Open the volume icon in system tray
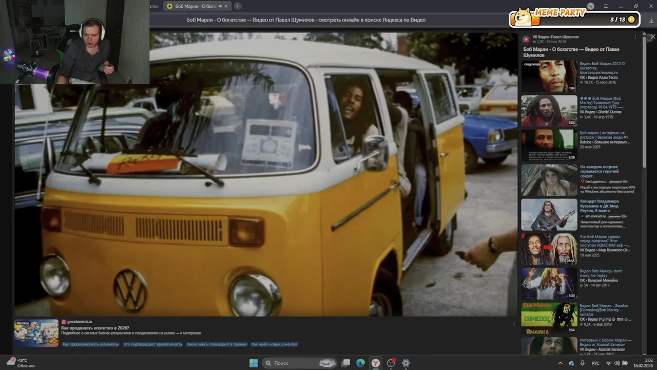 click(617, 363)
